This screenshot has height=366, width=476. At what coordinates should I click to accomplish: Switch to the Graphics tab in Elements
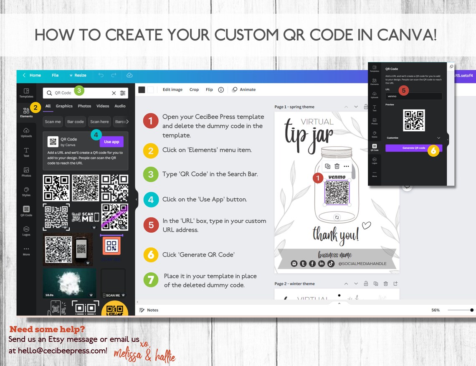(64, 106)
